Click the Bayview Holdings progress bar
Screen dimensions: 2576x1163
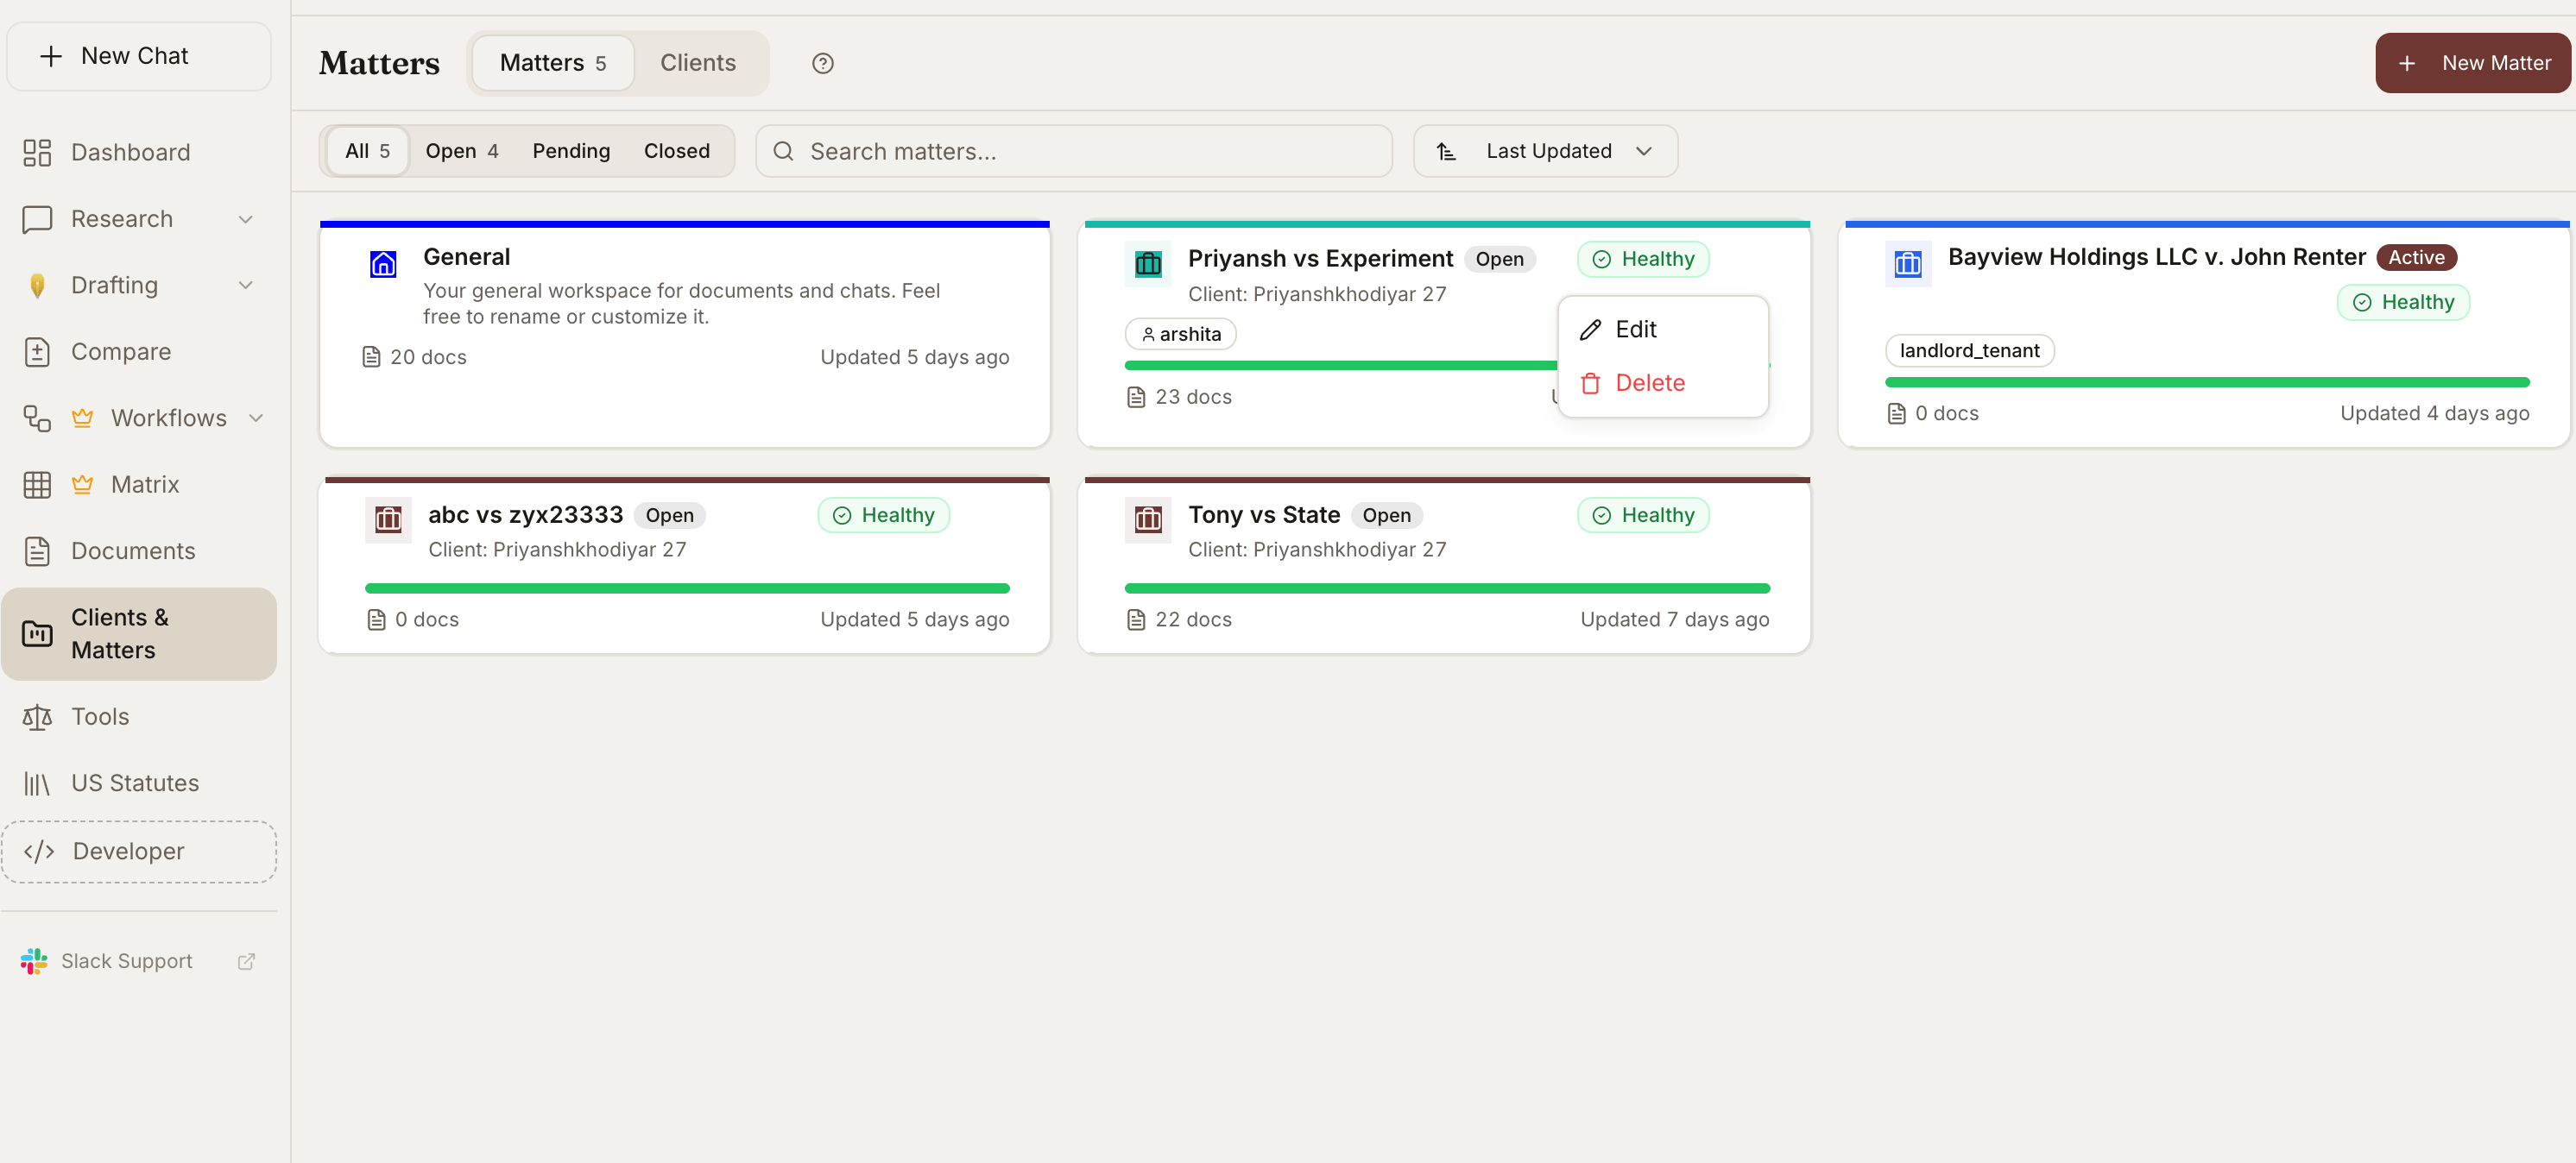2207,383
